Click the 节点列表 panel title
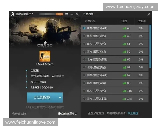This screenshot has height=129, width=161. 88,14
